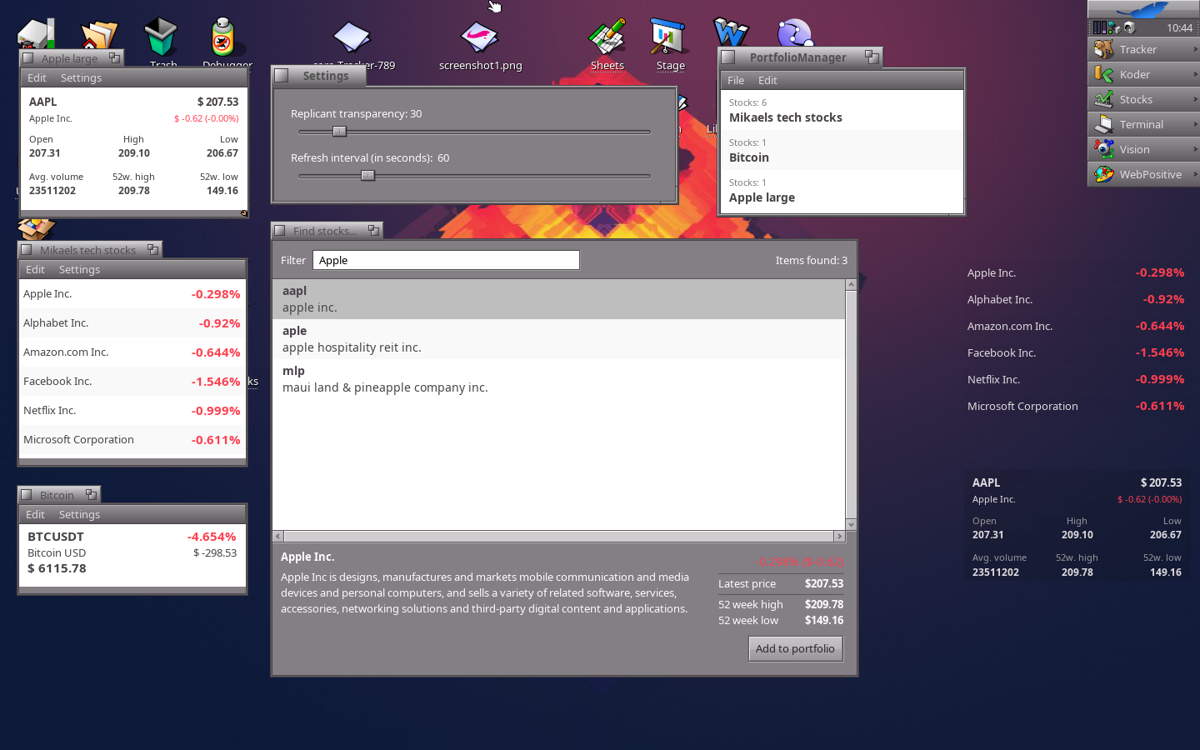Viewport: 1200px width, 750px height.
Task: Click zoom button on Find stocks title tab
Action: (373, 231)
